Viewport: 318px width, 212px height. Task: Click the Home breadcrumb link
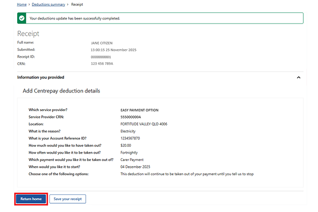point(22,4)
